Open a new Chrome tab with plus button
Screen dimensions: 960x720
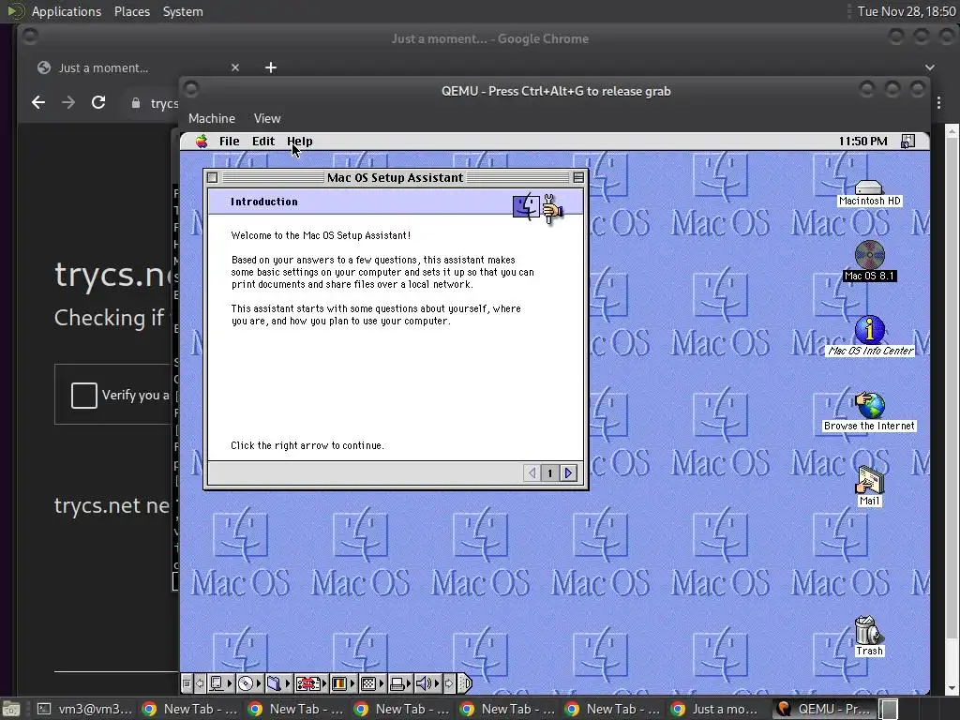click(271, 67)
